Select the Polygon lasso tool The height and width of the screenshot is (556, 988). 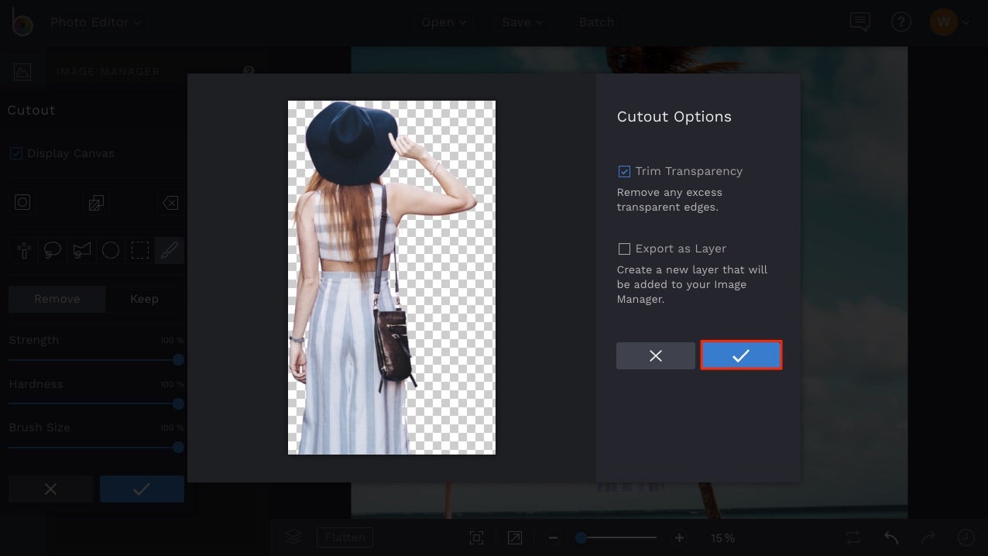(x=81, y=249)
